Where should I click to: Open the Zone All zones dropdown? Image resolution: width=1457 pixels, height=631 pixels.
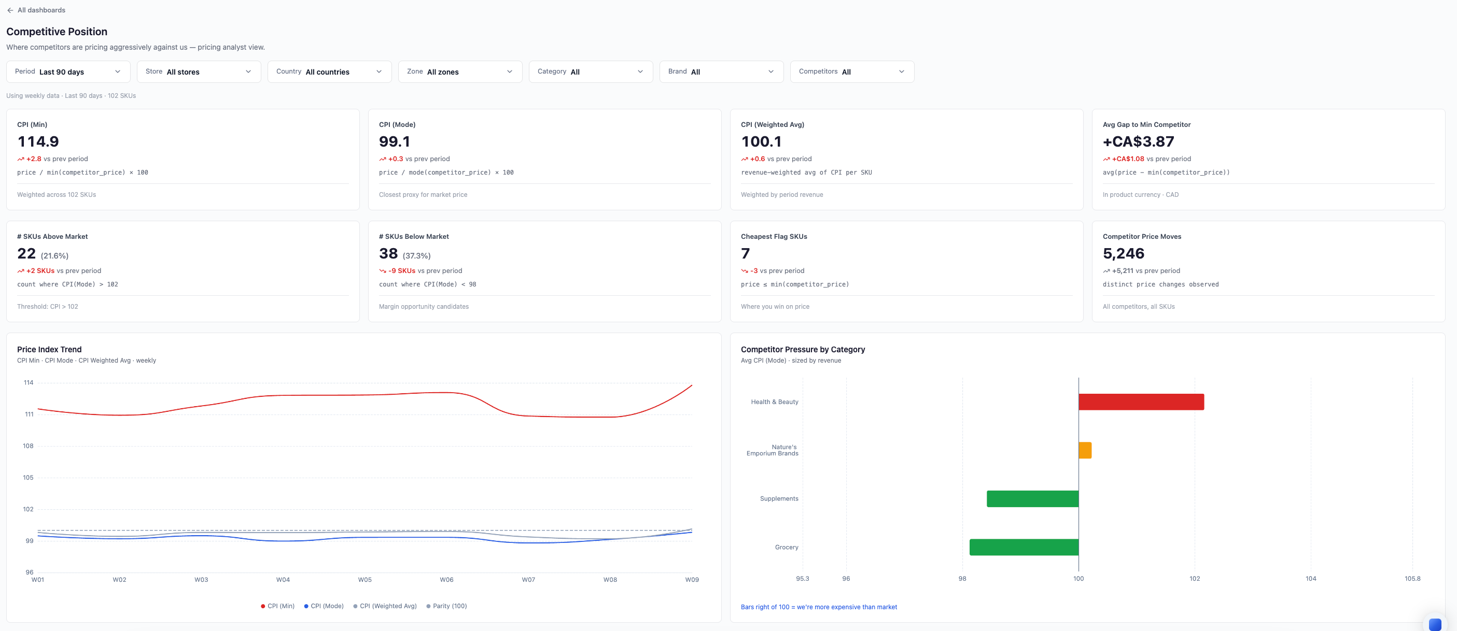coord(460,71)
